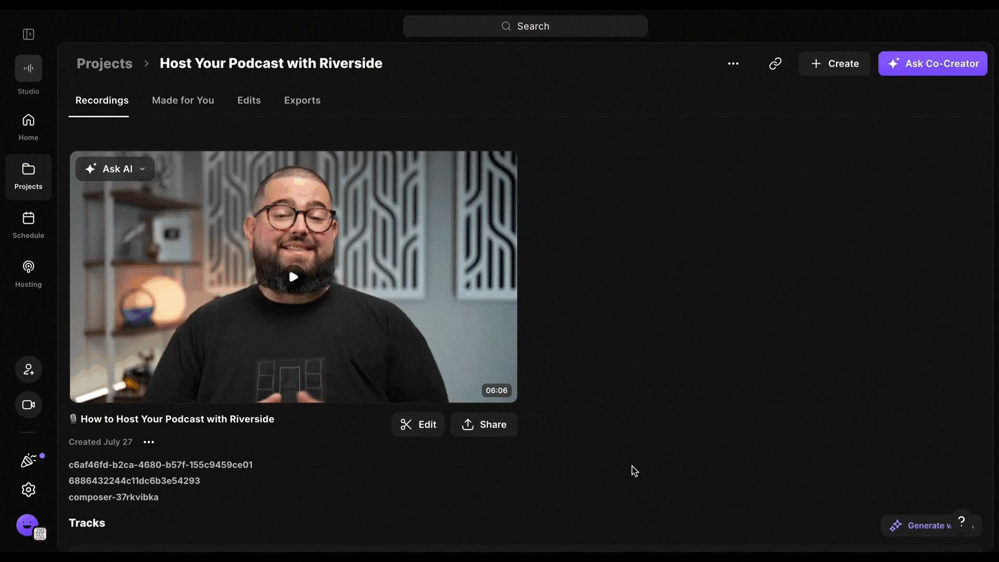Click the camera record icon
Screen dimensions: 999x562
29,405
